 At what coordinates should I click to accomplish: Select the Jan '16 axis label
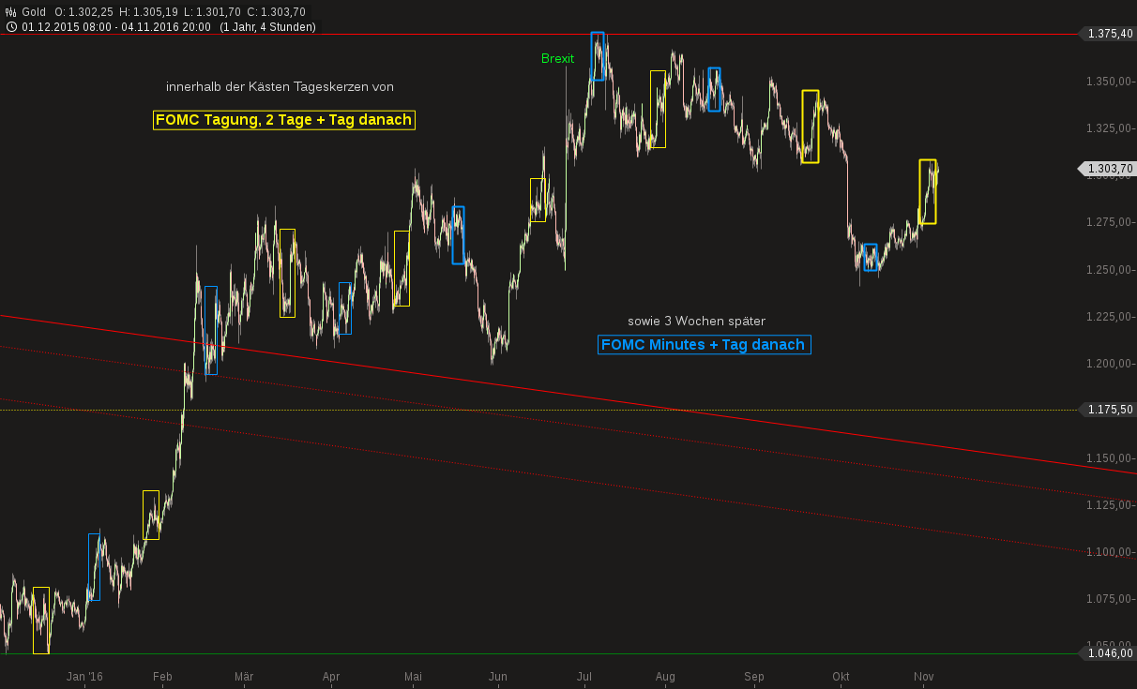83,676
